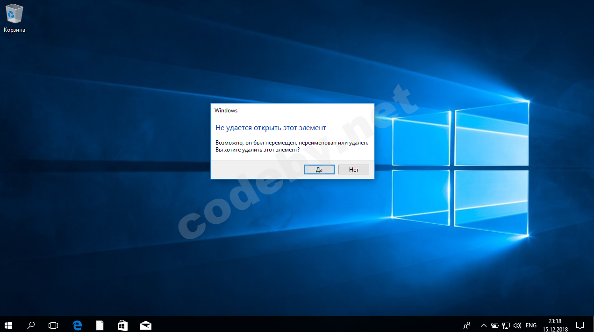Click the Да button in the dialog
This screenshot has width=594, height=332.
pyautogui.click(x=319, y=170)
